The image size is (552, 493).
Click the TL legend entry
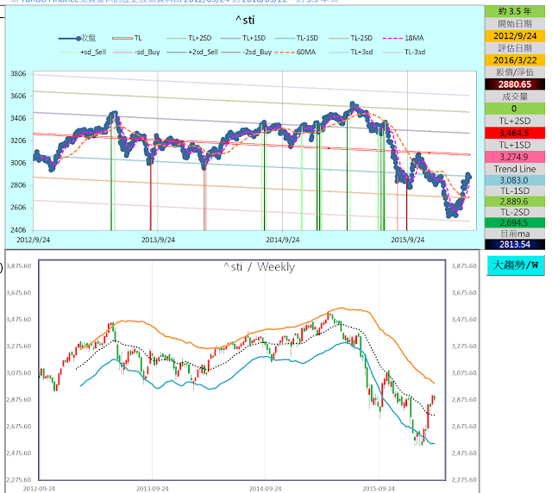(127, 38)
